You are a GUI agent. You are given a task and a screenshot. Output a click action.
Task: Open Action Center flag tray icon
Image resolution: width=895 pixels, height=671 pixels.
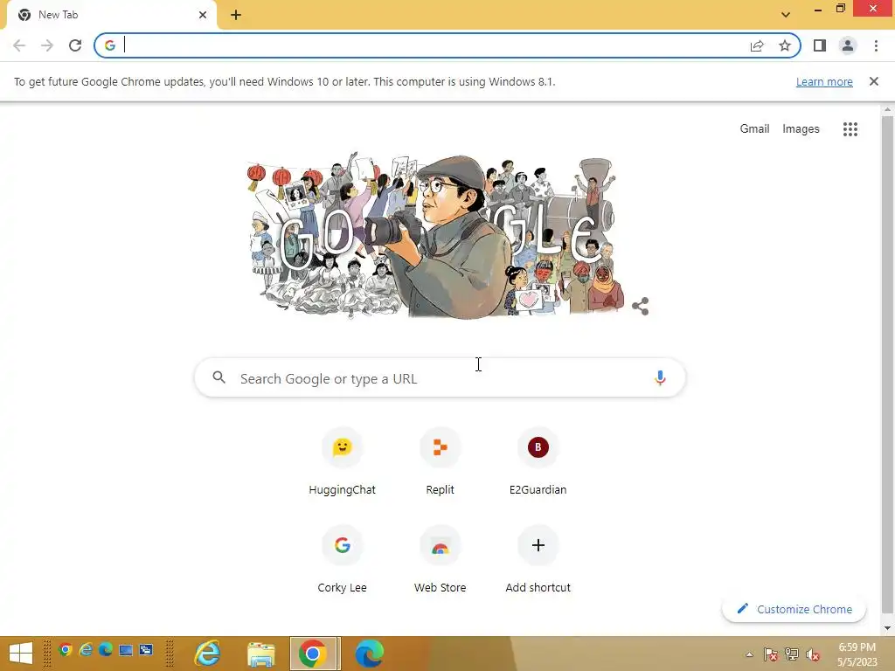(771, 654)
